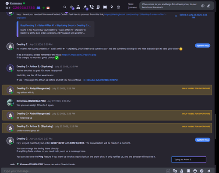
Task: Open the open-book icon in header toolbar
Action: click(x=105, y=7)
